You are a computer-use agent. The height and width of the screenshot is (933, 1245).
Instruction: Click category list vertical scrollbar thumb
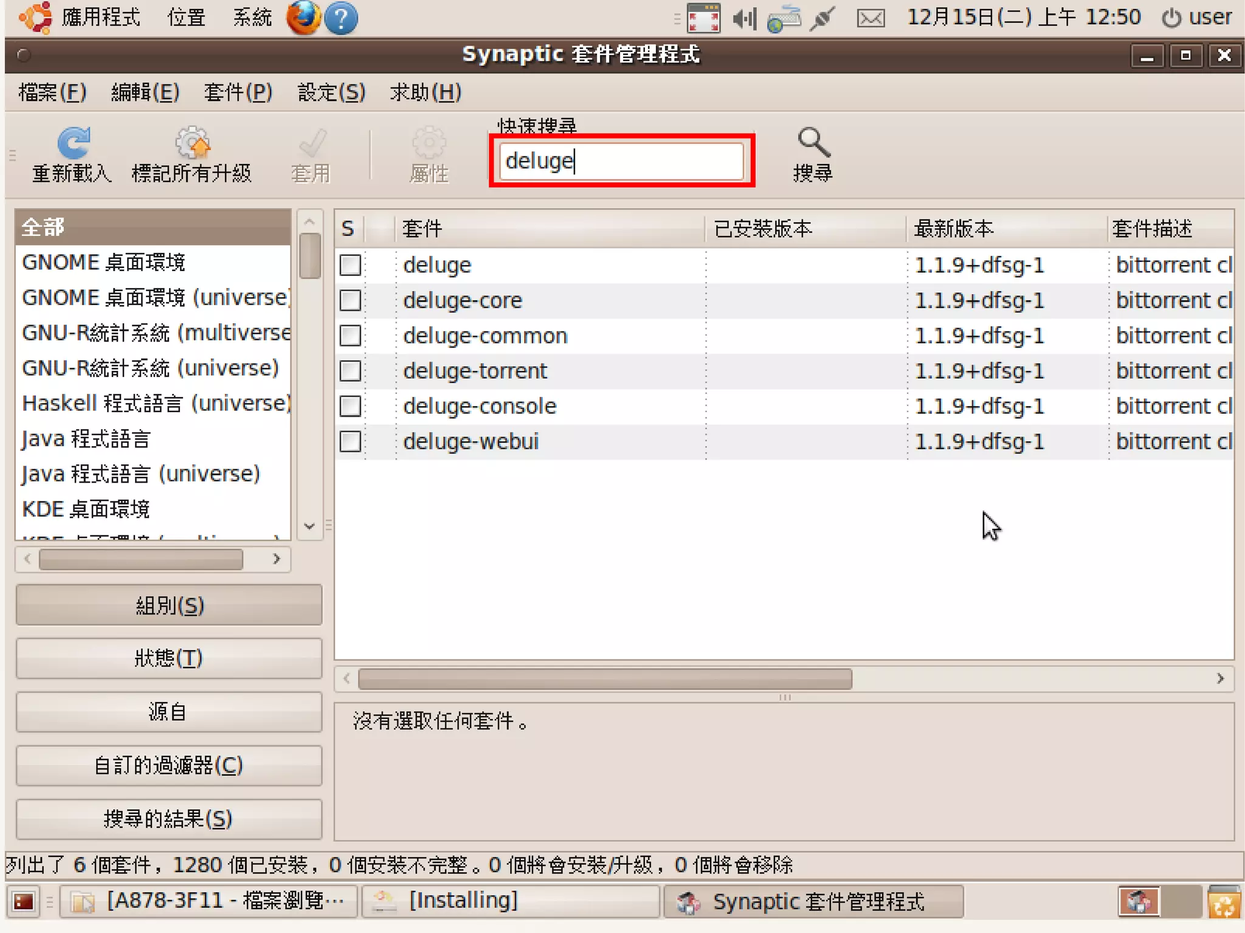(x=310, y=255)
